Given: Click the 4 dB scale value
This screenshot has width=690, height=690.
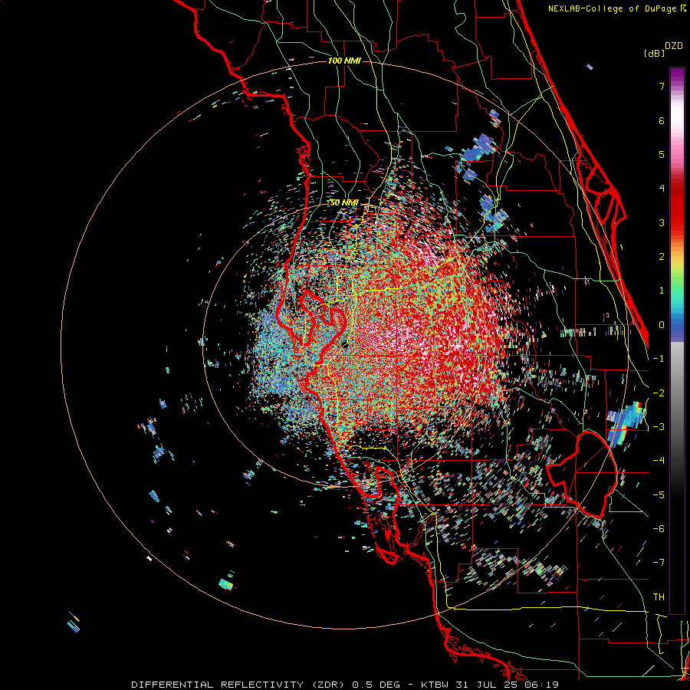Looking at the screenshot, I should click(662, 189).
